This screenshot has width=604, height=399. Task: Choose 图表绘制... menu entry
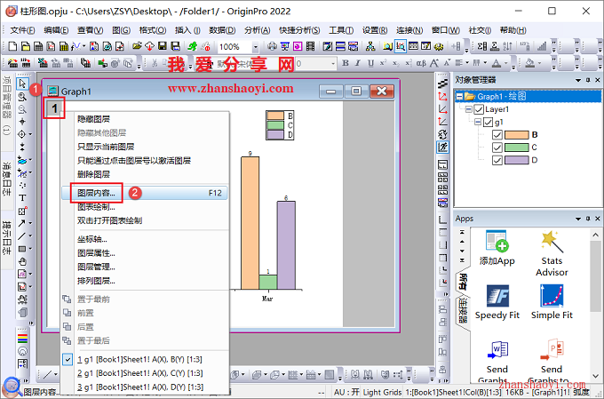(145, 207)
